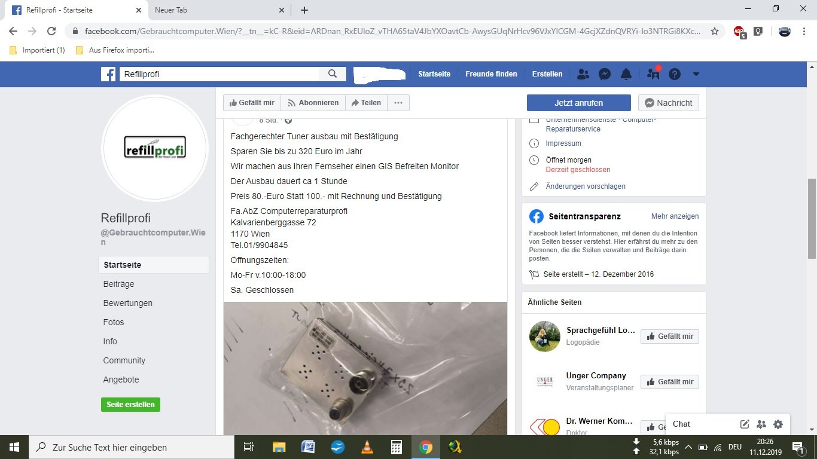Send a Nachricht to the page
Screen dimensions: 817x459
coord(668,103)
